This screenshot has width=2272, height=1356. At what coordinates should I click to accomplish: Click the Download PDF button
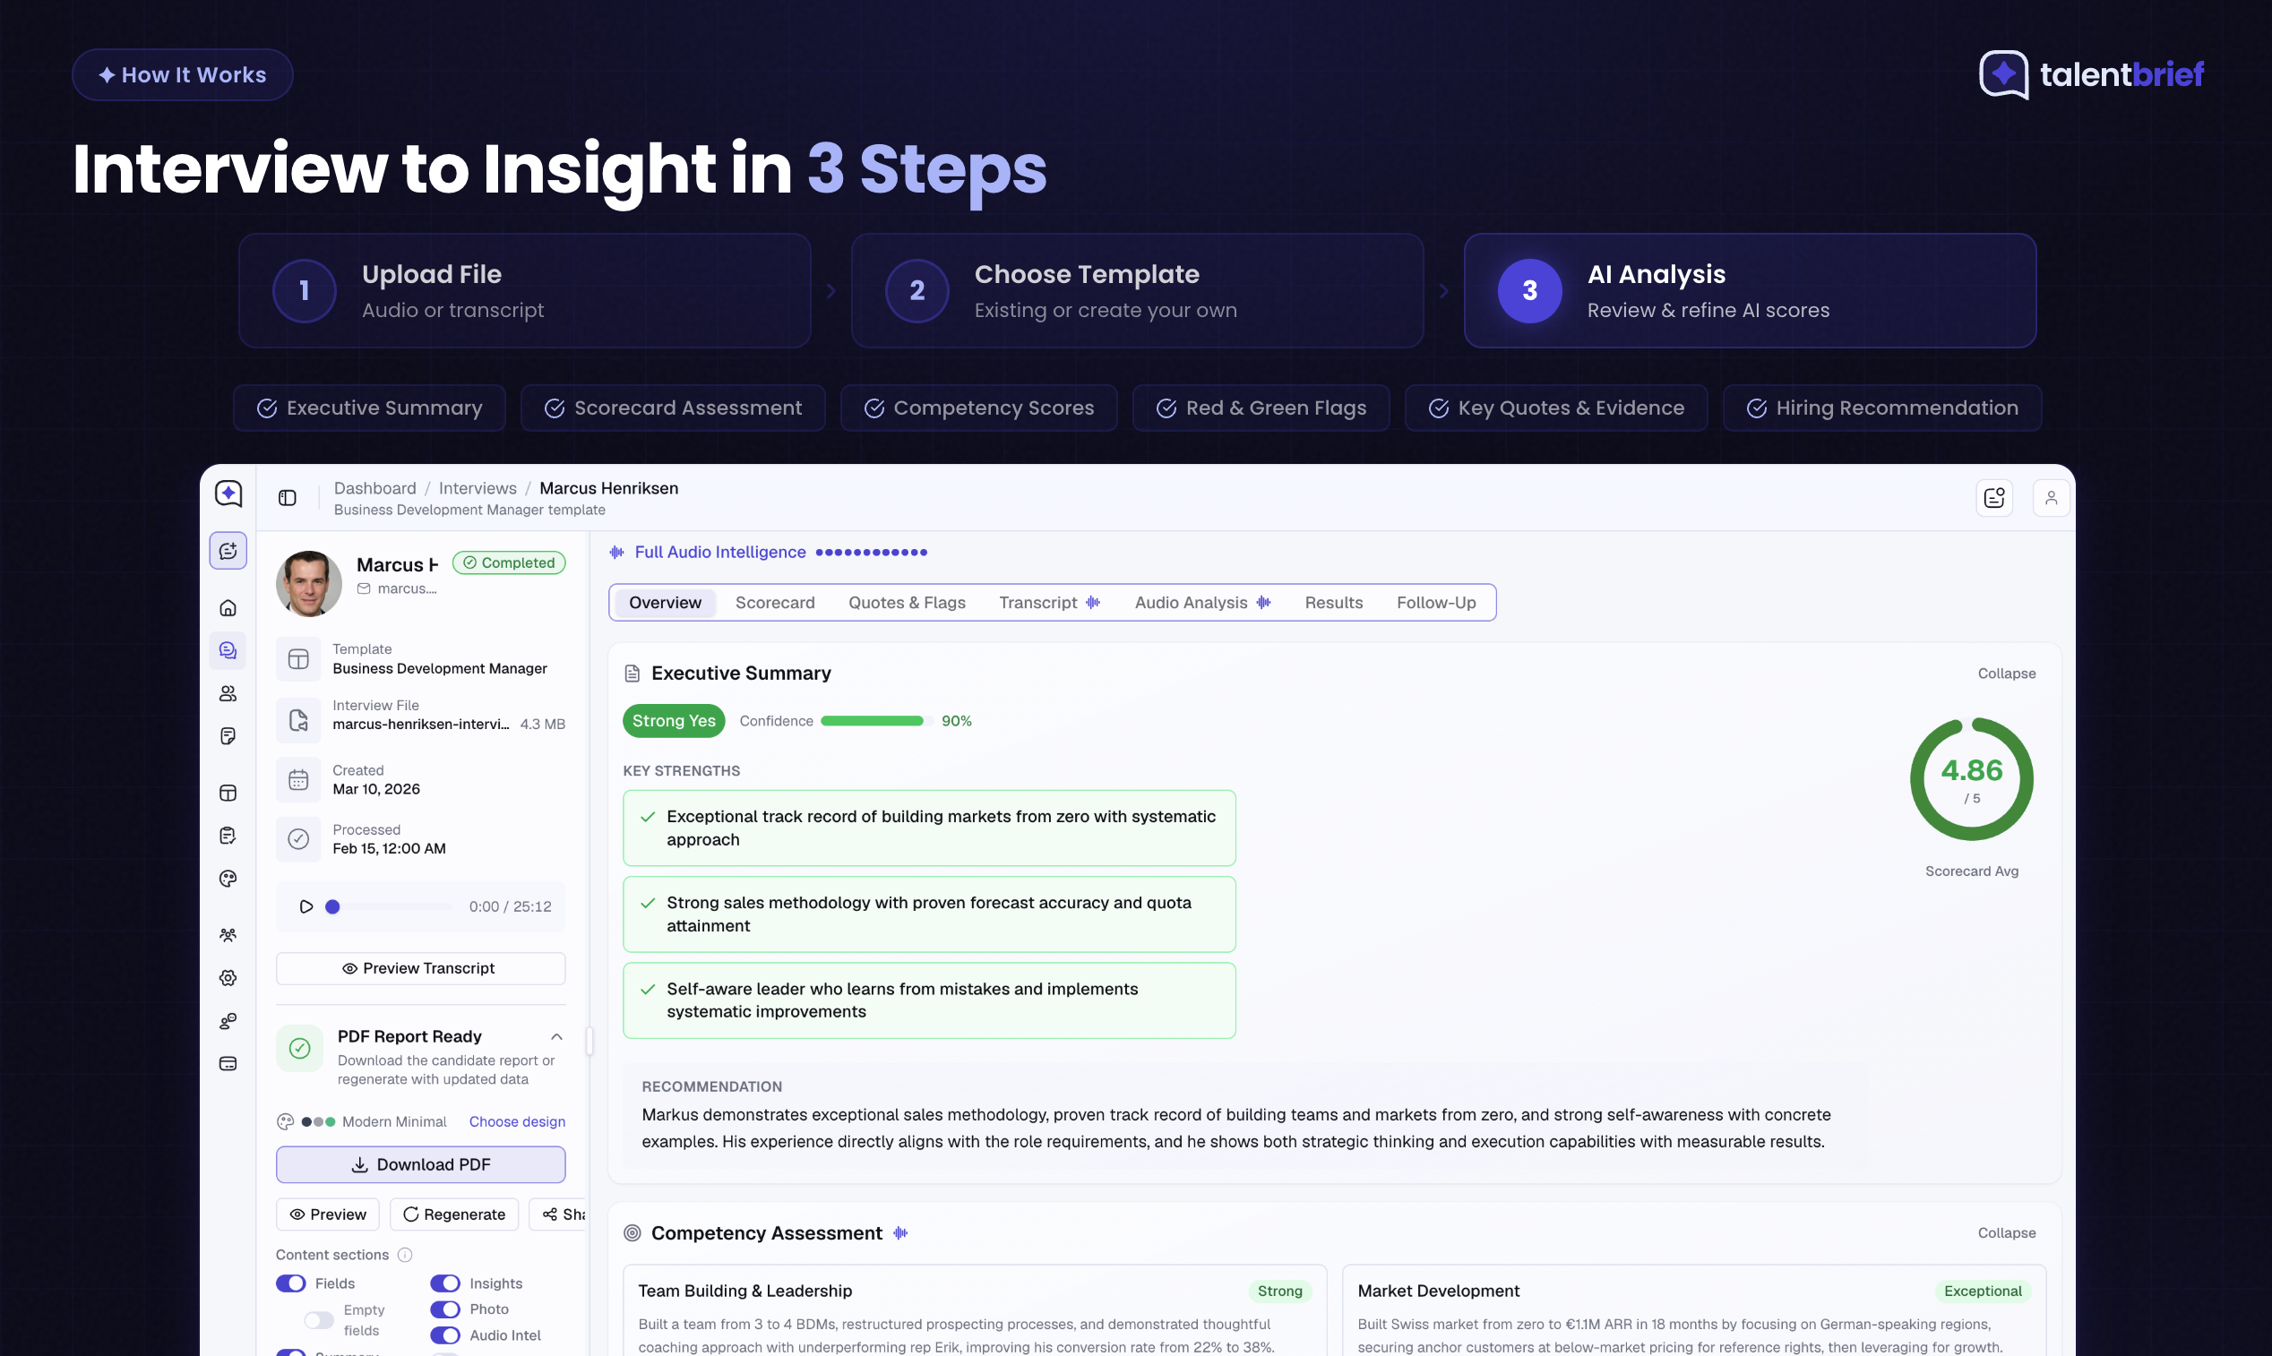[x=420, y=1164]
